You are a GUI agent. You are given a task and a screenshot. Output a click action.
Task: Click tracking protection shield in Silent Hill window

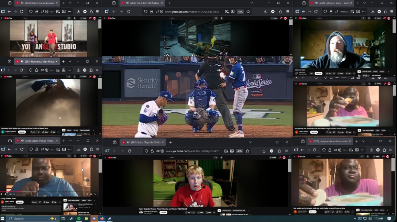point(146,11)
